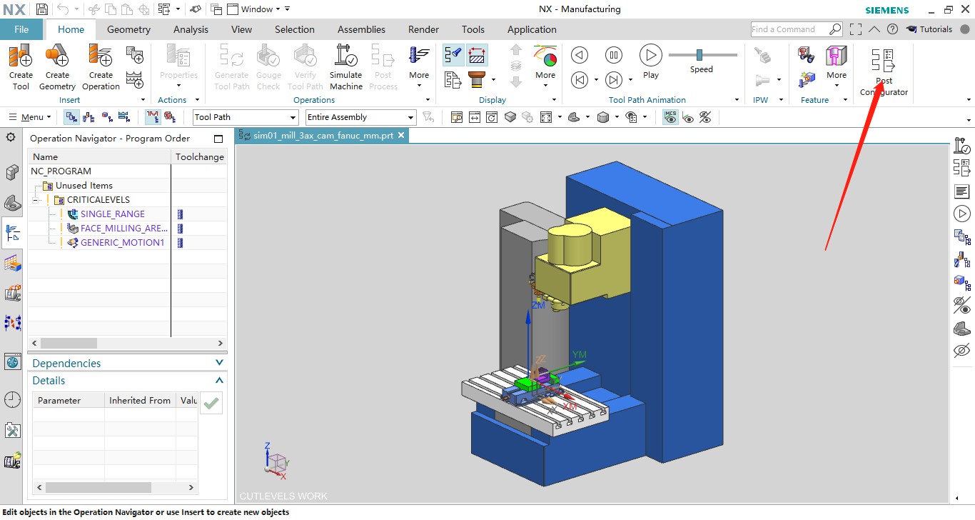
Task: Switch to the Application ribbon tab
Action: tap(532, 29)
